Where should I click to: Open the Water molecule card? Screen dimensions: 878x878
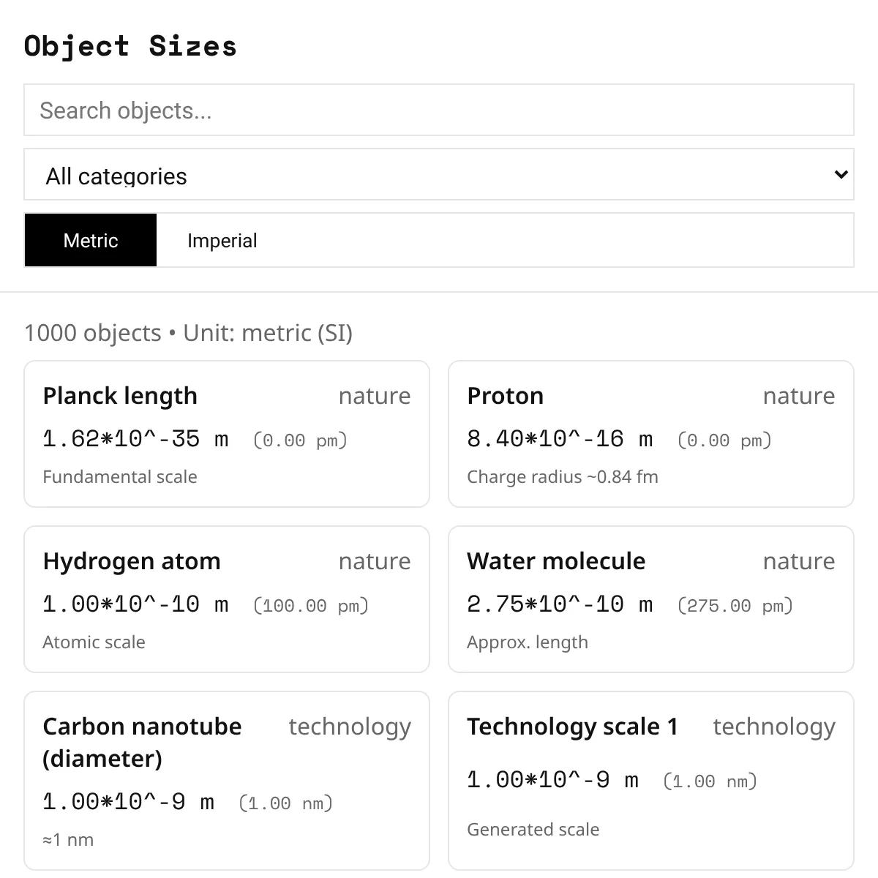(x=651, y=599)
